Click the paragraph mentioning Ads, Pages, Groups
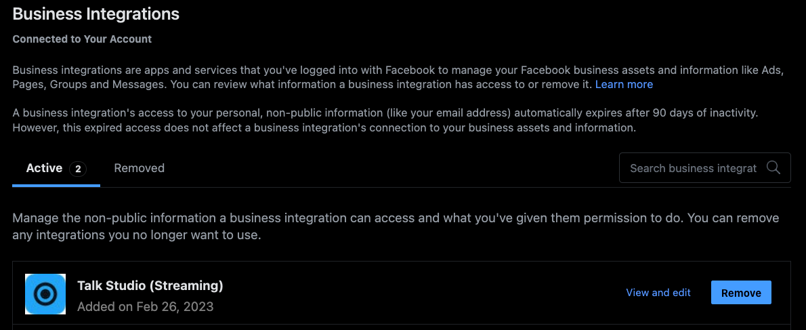The image size is (806, 330). (398, 78)
